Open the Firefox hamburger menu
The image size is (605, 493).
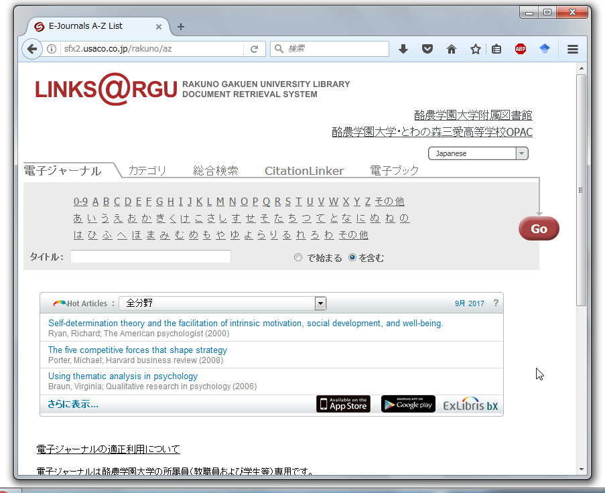(573, 49)
